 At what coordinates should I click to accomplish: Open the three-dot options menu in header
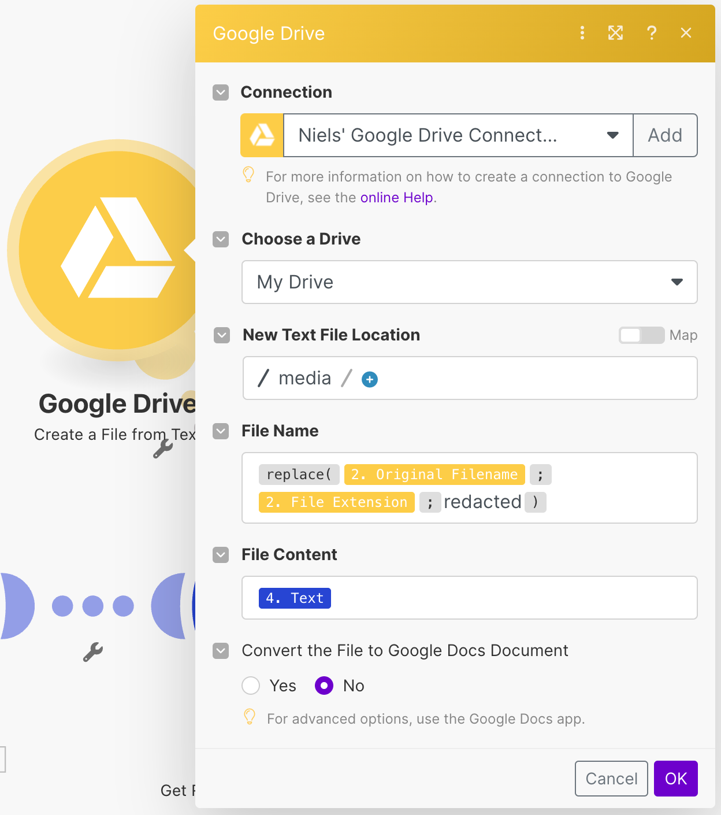(582, 33)
